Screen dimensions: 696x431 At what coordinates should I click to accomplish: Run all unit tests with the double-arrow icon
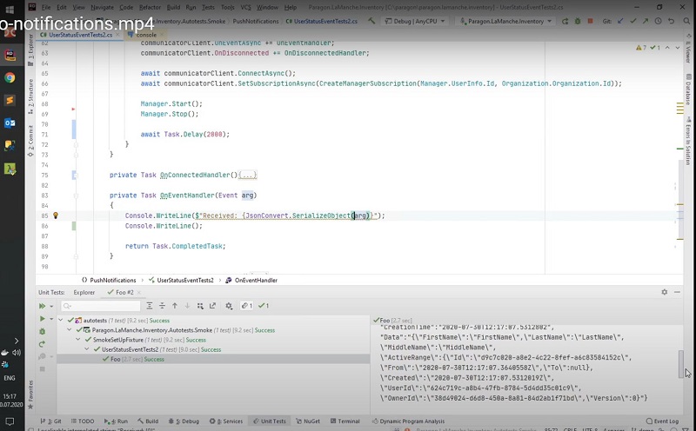41,306
